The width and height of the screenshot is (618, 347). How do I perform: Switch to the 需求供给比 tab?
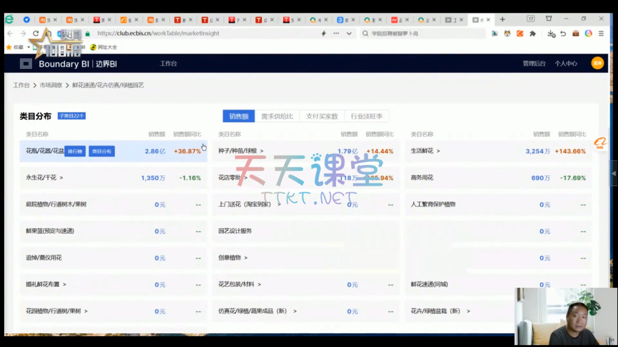(277, 116)
